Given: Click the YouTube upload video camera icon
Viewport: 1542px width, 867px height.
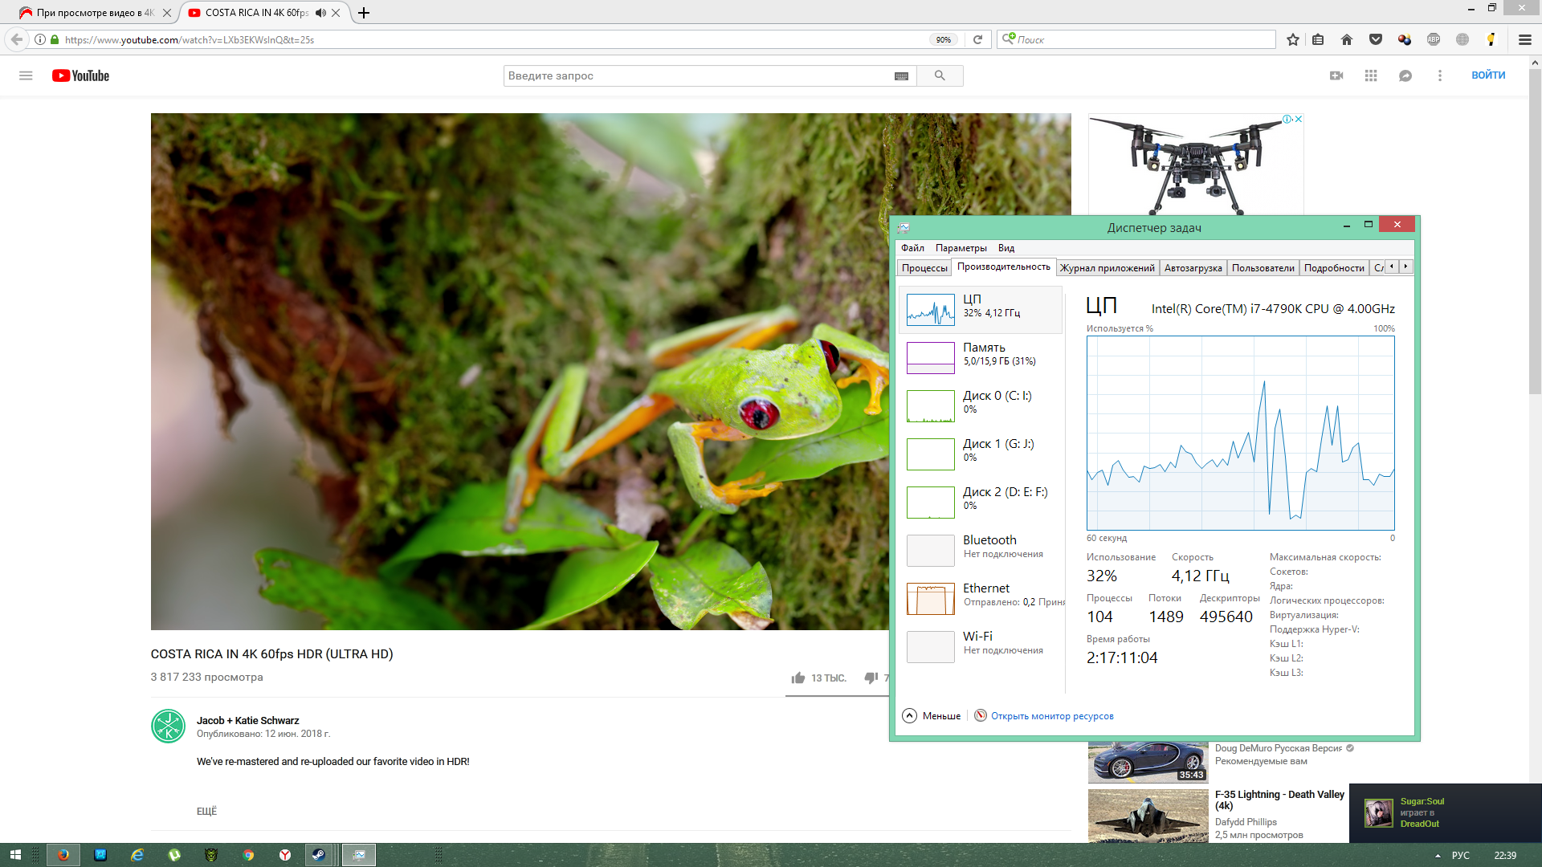Looking at the screenshot, I should [x=1336, y=75].
